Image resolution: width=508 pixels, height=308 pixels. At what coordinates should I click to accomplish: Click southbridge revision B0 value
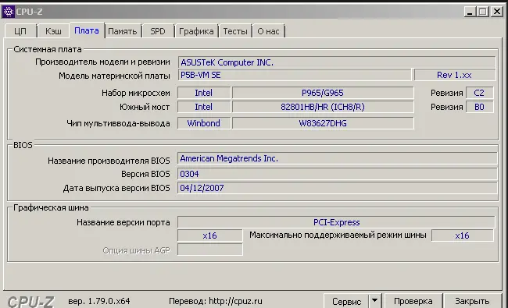[x=479, y=107]
